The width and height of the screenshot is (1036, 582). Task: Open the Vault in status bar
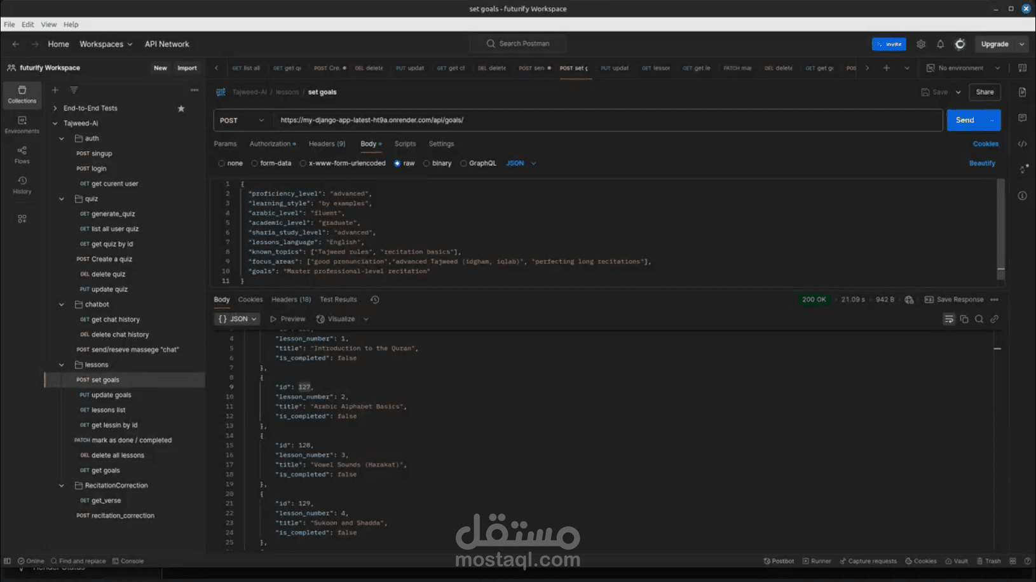(957, 561)
